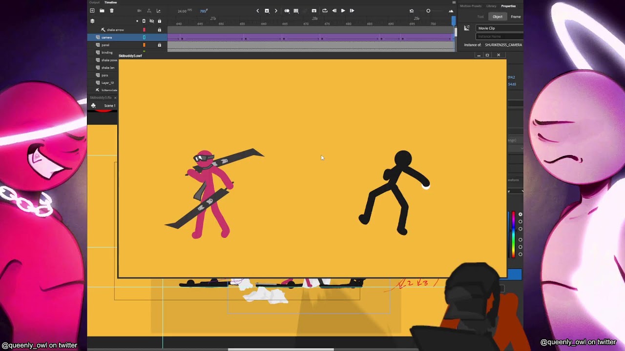The height and width of the screenshot is (351, 625).
Task: Step back one frame
Action: (334, 11)
